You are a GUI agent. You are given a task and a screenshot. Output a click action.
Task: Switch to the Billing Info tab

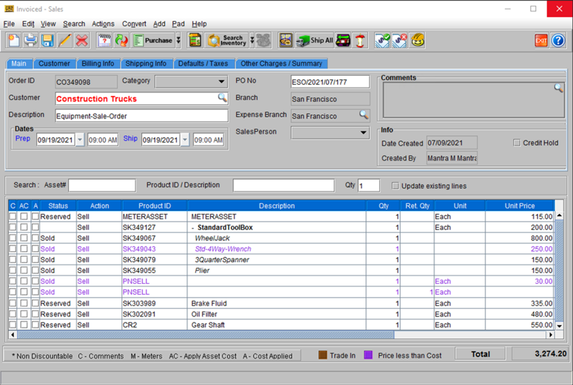pos(97,63)
